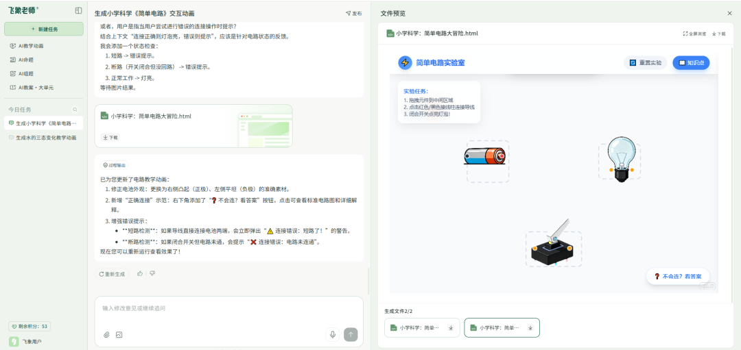Expand the 过程输出 process output
The image size is (741, 350).
[x=115, y=165]
